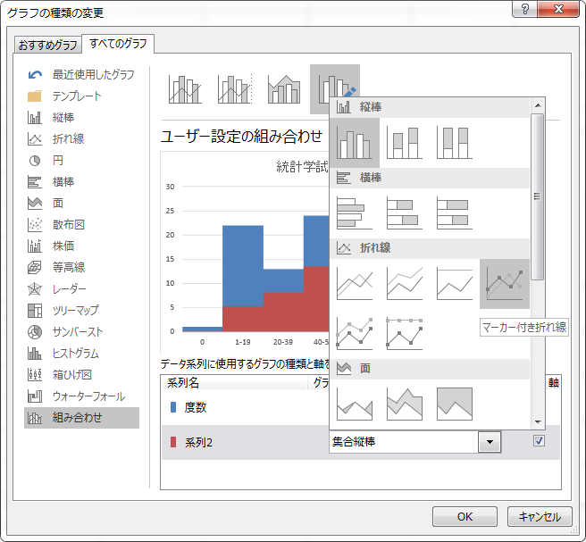Pick clustered column-line combo preset
The width and height of the screenshot is (586, 542).
(x=185, y=89)
